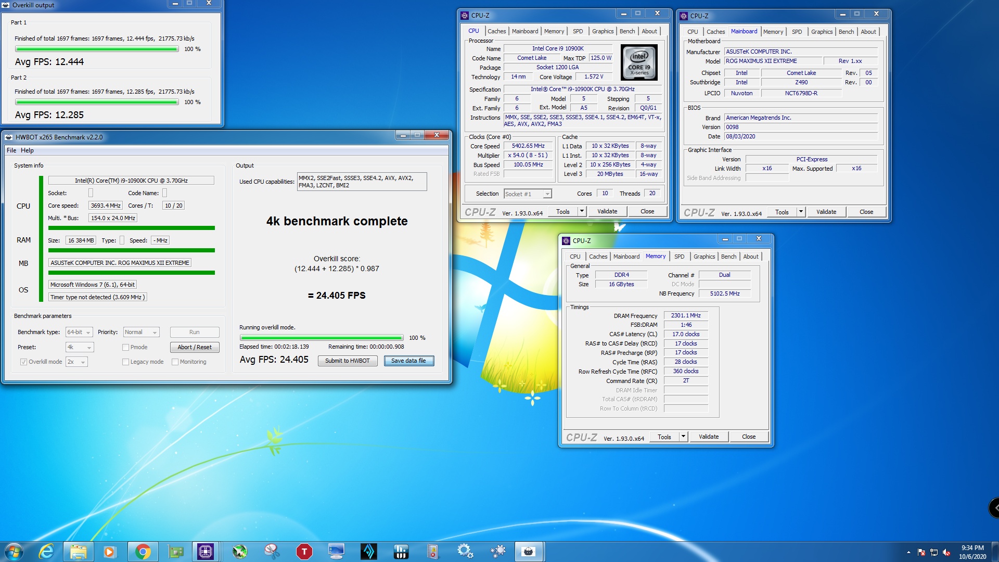
Task: Click Validate in CPU-Z Memory window
Action: [709, 437]
